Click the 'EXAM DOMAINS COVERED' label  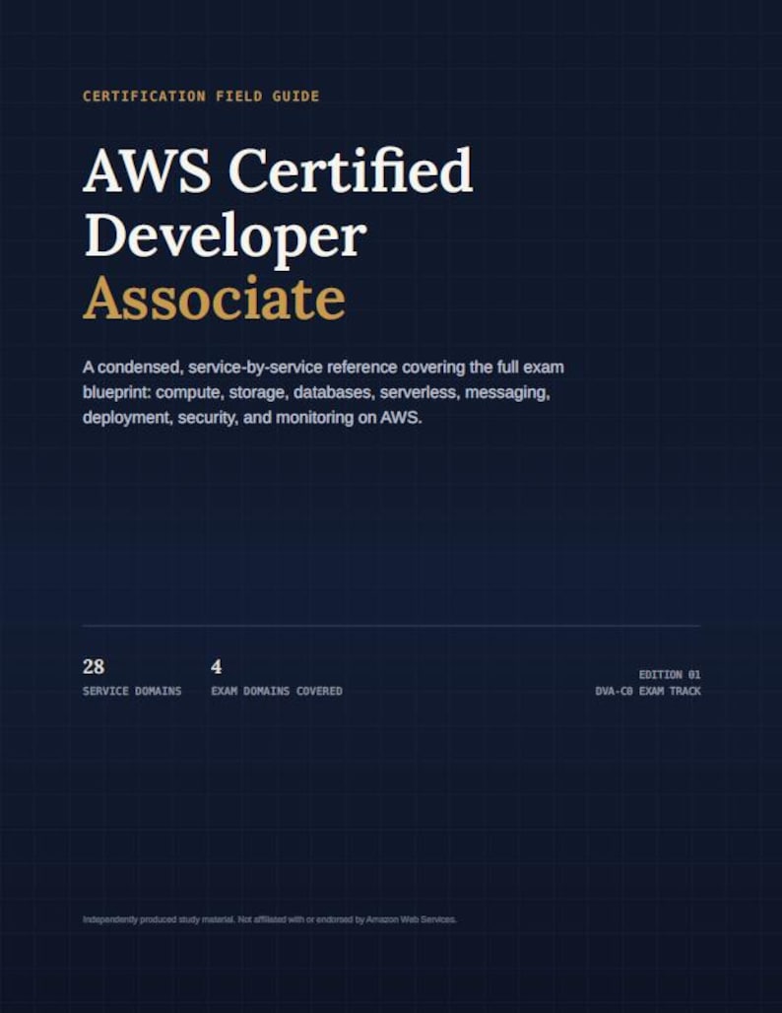(277, 691)
